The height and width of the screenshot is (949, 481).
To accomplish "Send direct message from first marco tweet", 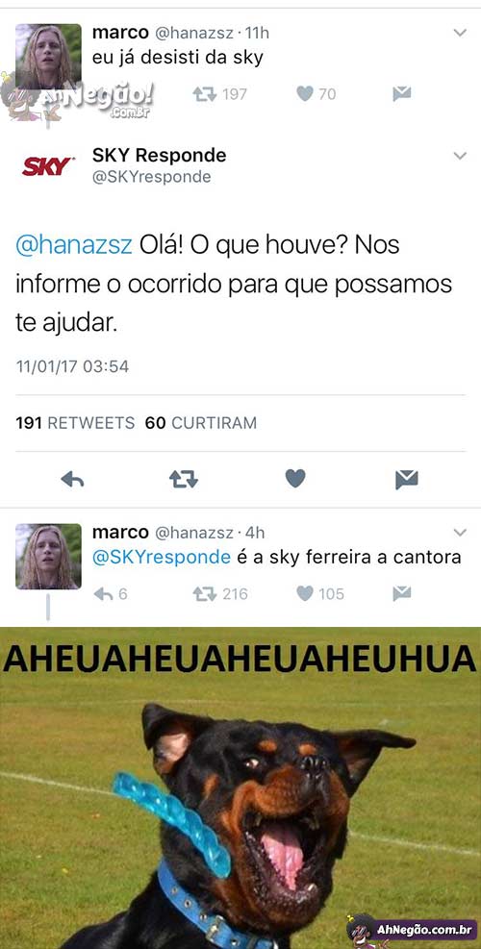I will (x=402, y=94).
